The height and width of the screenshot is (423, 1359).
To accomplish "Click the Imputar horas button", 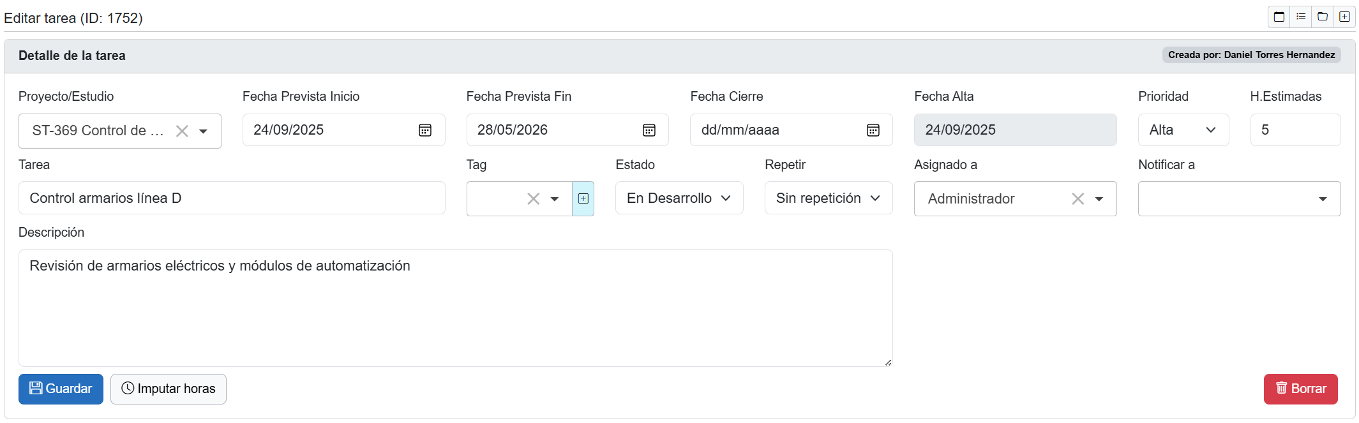I will tap(169, 389).
